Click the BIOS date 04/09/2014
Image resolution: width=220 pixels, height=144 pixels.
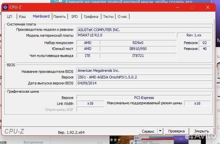click(144, 83)
